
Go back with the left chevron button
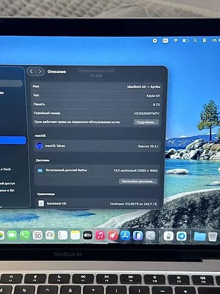pos(32,71)
